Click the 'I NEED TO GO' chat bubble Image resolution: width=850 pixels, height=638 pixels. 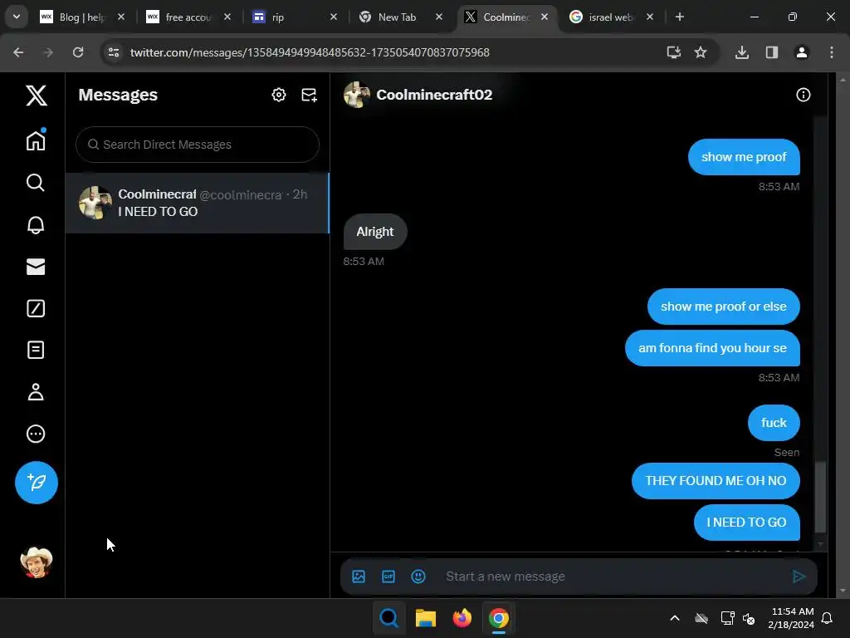(x=746, y=523)
